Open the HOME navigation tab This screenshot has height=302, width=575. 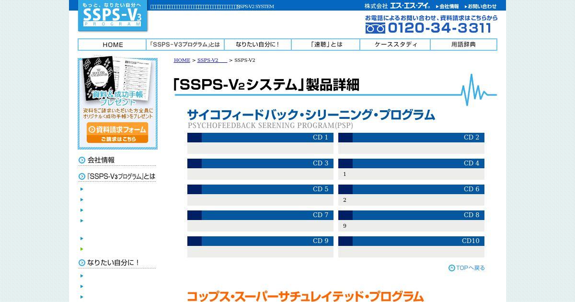click(x=113, y=45)
